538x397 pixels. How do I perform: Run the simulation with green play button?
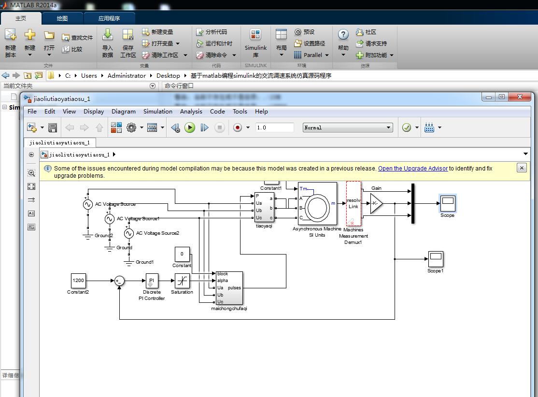(x=190, y=128)
